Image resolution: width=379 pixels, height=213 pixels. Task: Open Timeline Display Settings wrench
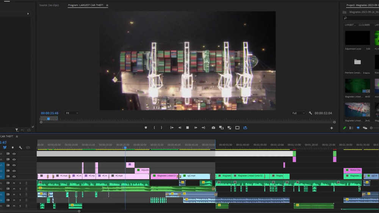tap(20, 148)
